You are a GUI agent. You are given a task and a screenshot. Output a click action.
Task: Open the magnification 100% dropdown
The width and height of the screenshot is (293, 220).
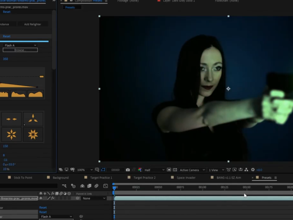point(84,170)
